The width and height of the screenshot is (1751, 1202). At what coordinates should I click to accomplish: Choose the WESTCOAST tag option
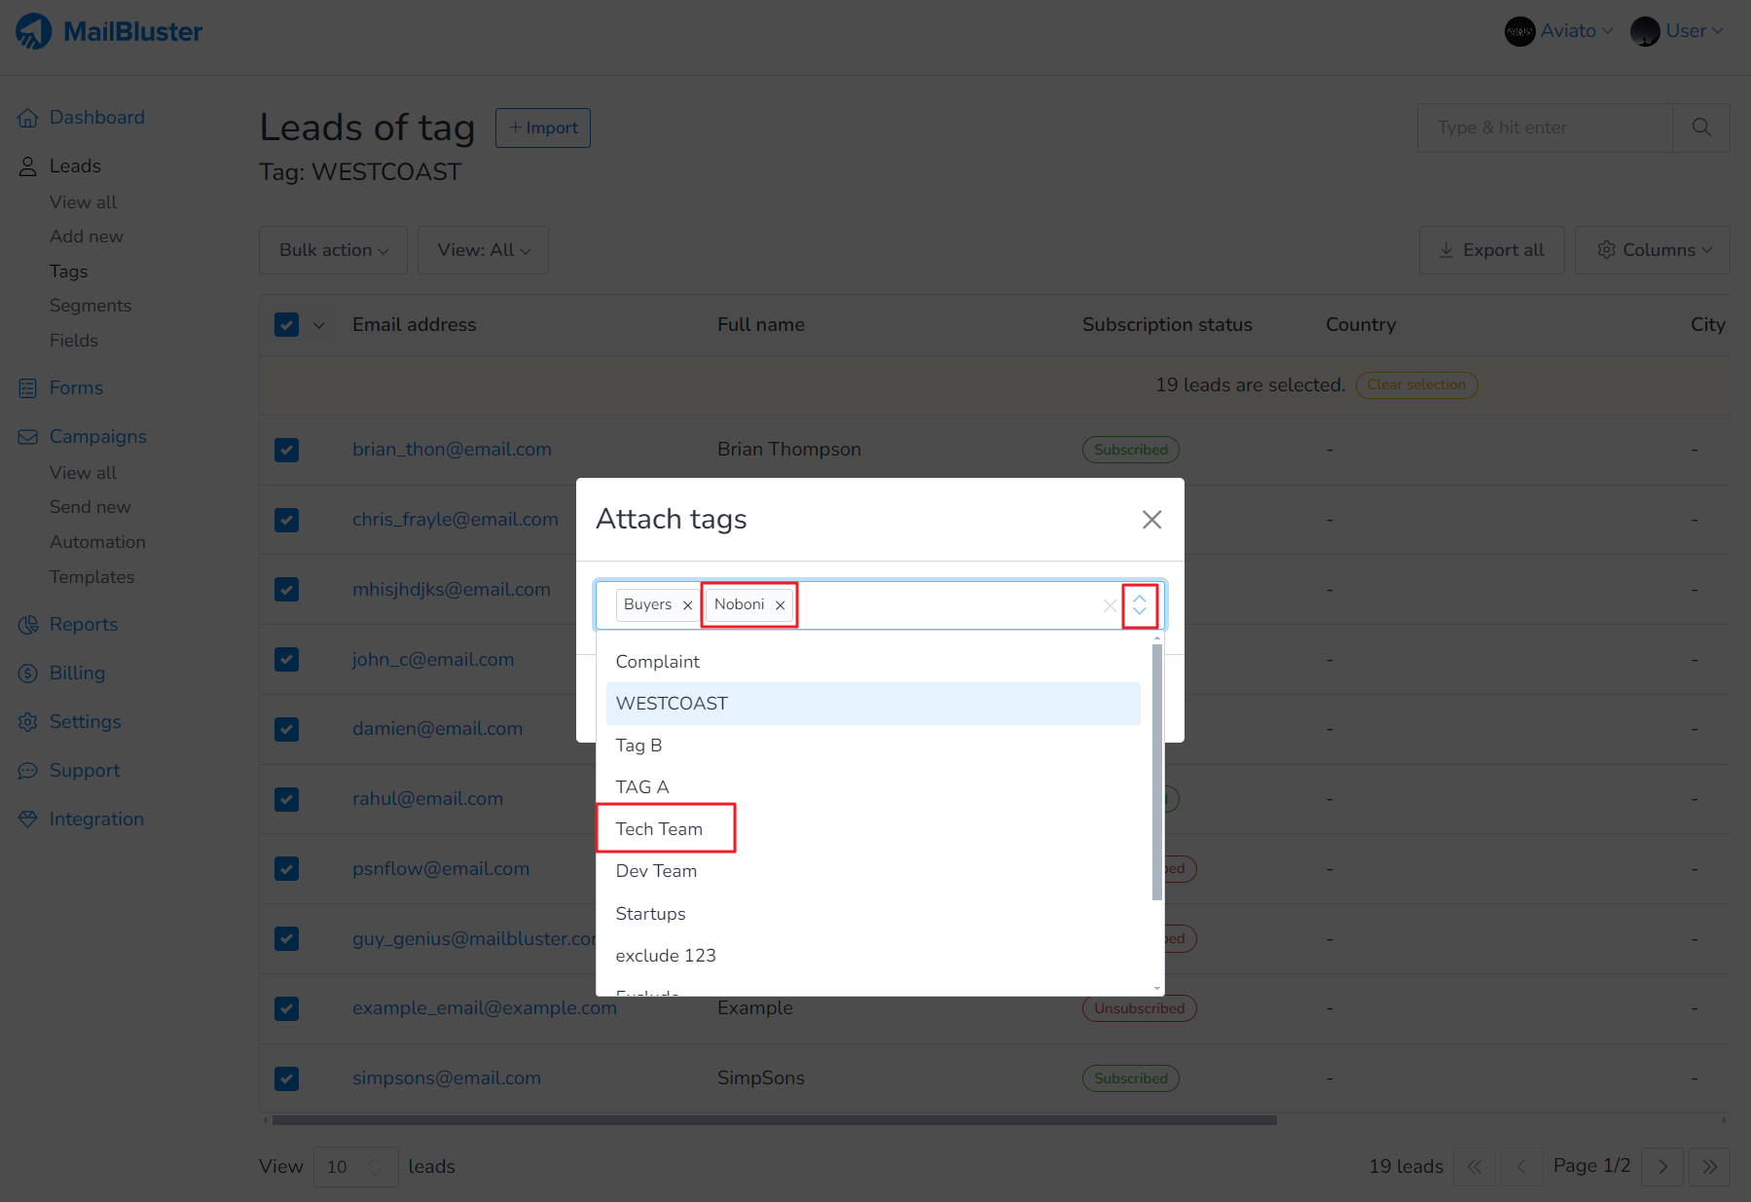point(672,704)
